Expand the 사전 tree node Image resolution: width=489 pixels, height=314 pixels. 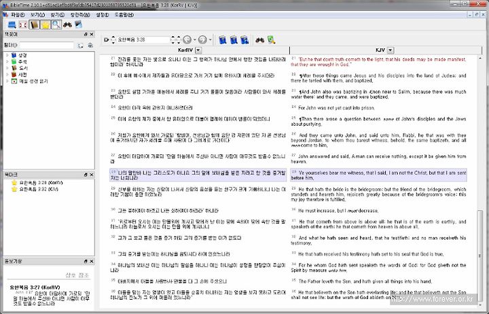click(7, 74)
